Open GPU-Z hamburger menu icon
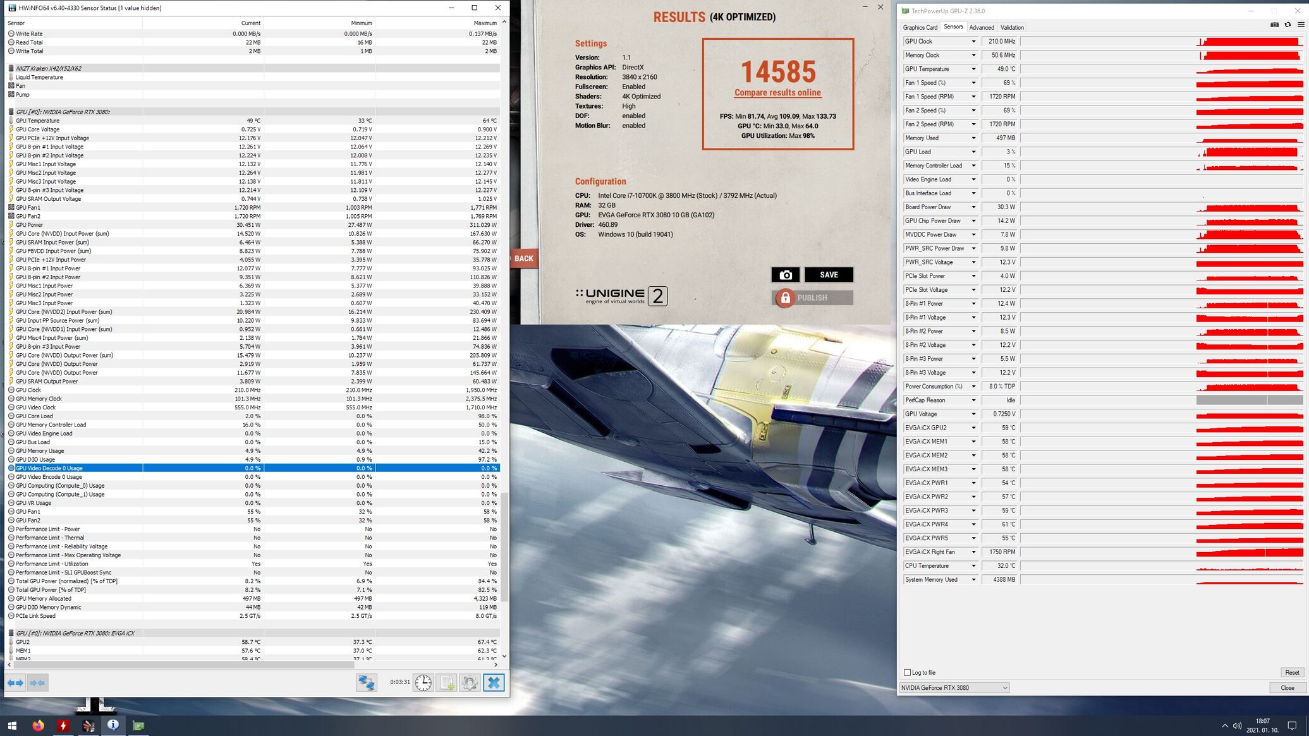Image resolution: width=1309 pixels, height=736 pixels. coord(1300,25)
